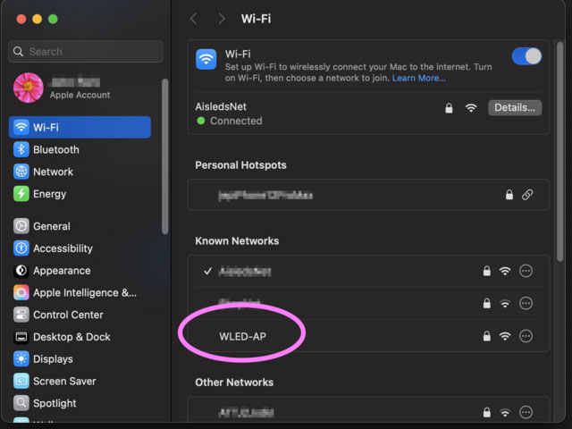
Task: Click the main pane scrollbar
Action: (560, 151)
